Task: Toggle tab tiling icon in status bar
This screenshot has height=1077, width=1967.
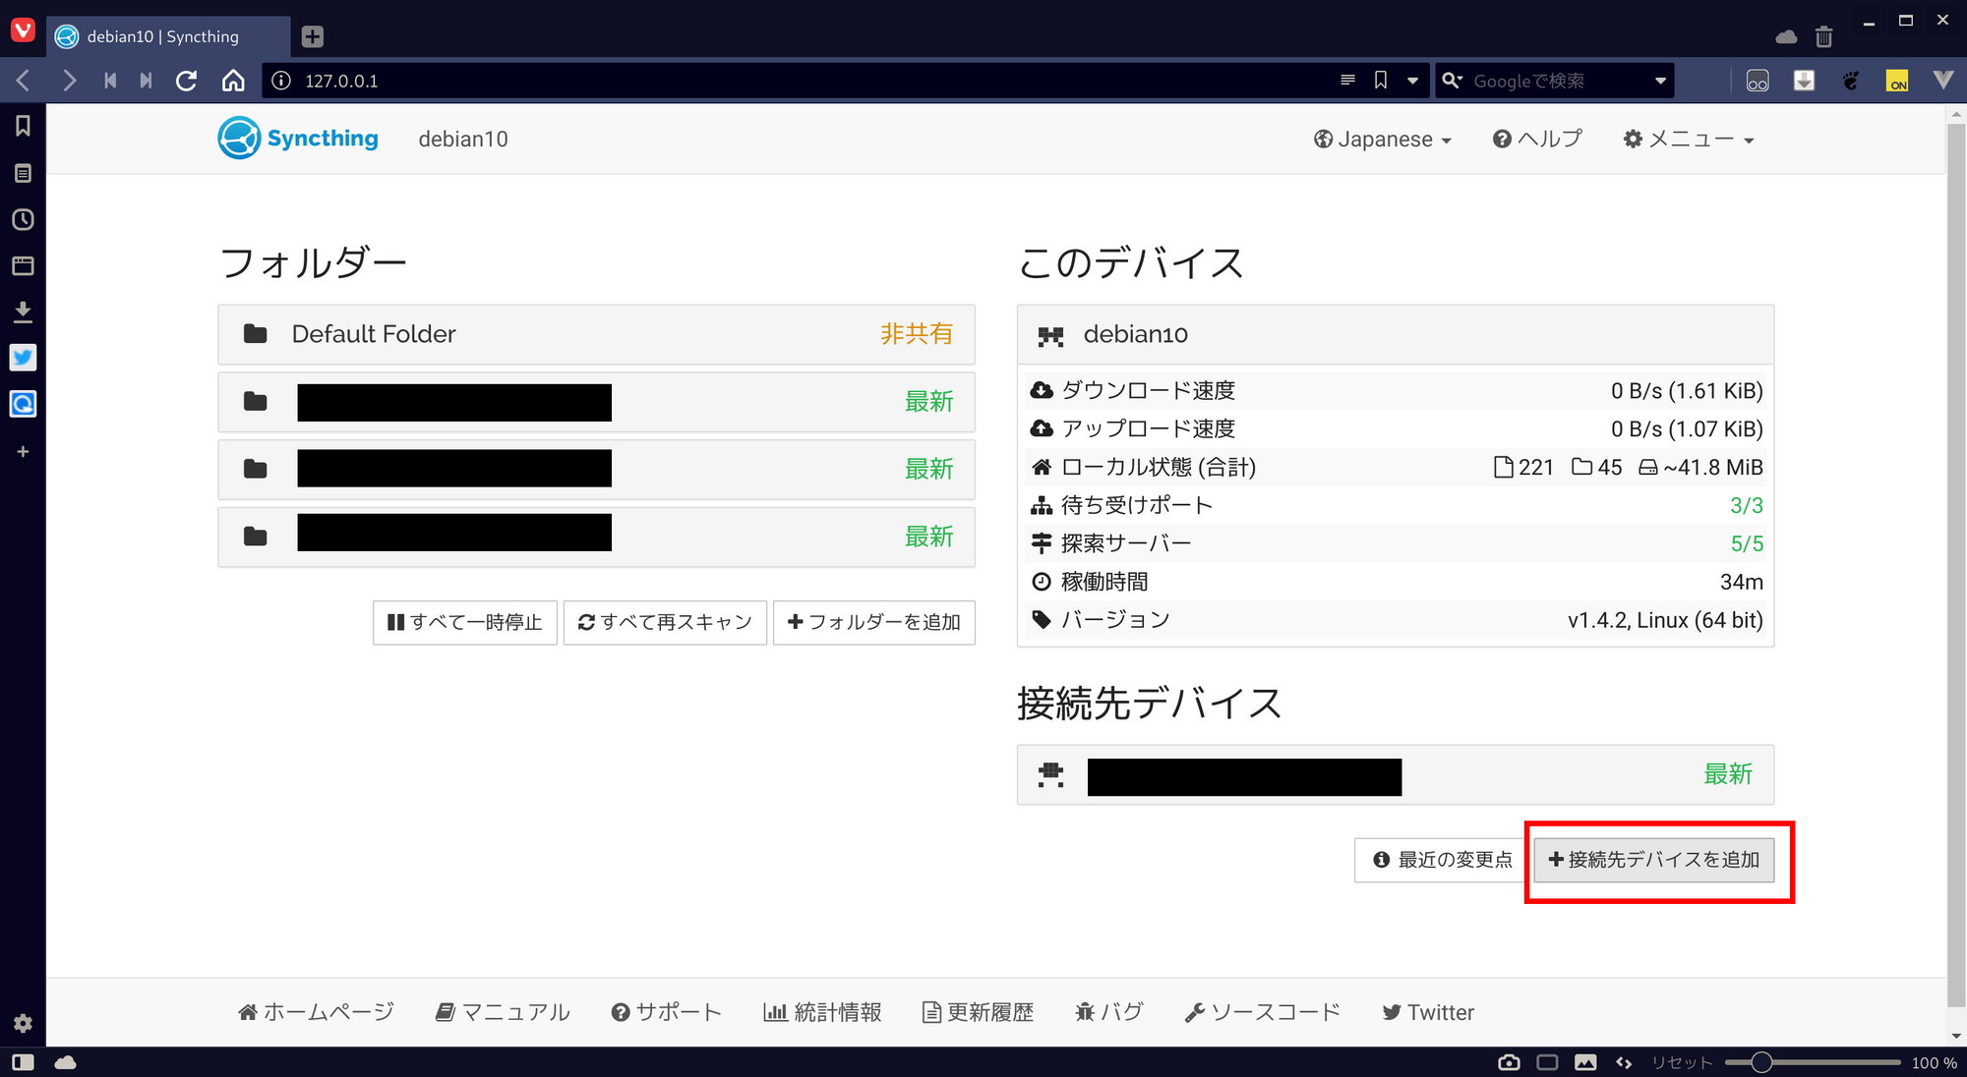Action: [1547, 1062]
